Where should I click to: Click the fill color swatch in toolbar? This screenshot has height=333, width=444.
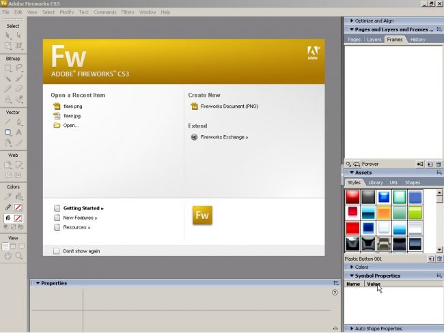[x=19, y=218]
